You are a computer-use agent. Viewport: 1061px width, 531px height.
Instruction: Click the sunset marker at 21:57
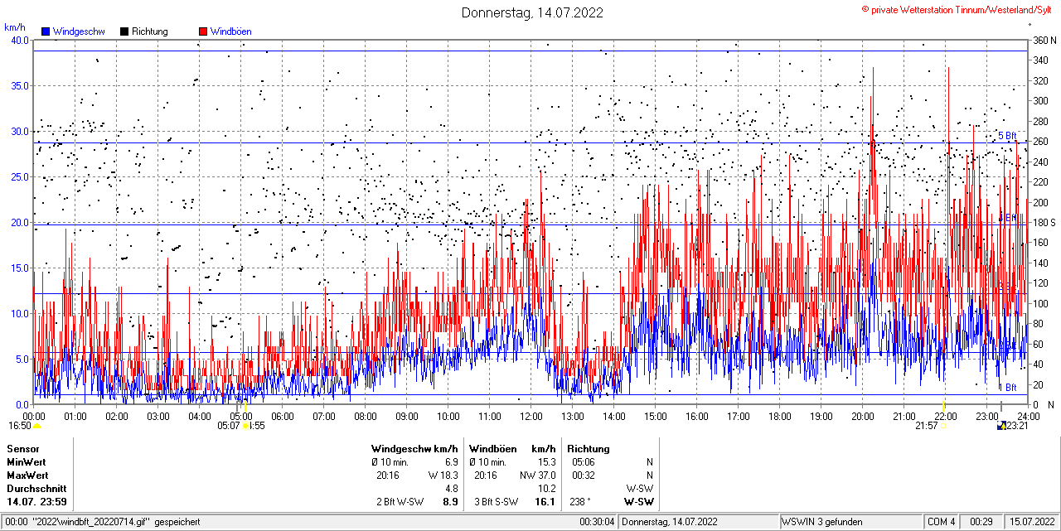click(944, 425)
